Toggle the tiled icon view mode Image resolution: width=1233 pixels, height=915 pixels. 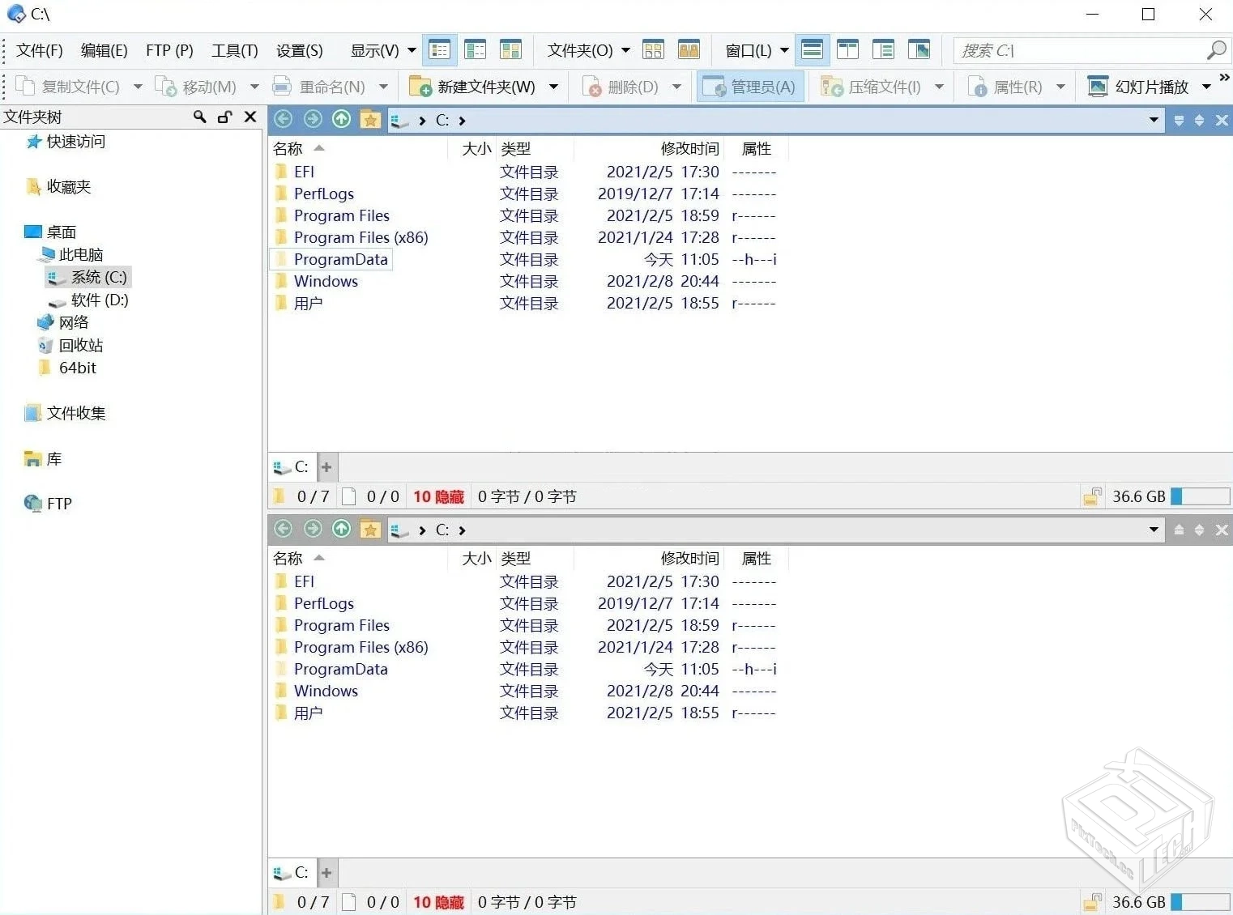511,49
